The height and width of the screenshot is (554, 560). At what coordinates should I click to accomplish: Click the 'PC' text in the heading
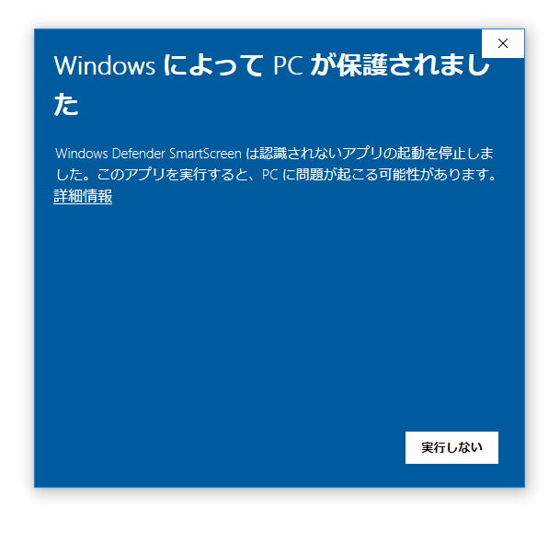(x=288, y=65)
